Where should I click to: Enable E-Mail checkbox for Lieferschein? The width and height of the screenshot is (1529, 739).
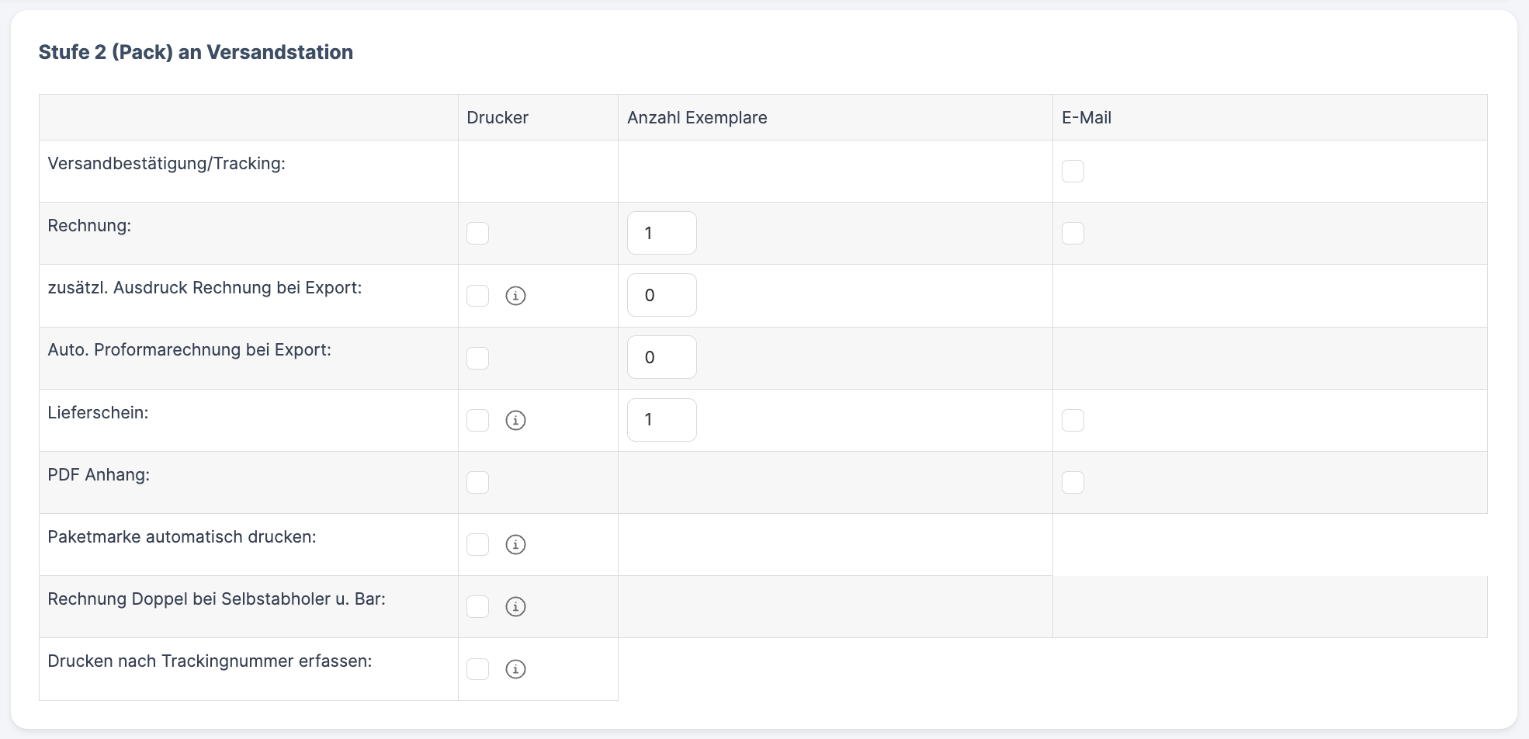tap(1073, 420)
